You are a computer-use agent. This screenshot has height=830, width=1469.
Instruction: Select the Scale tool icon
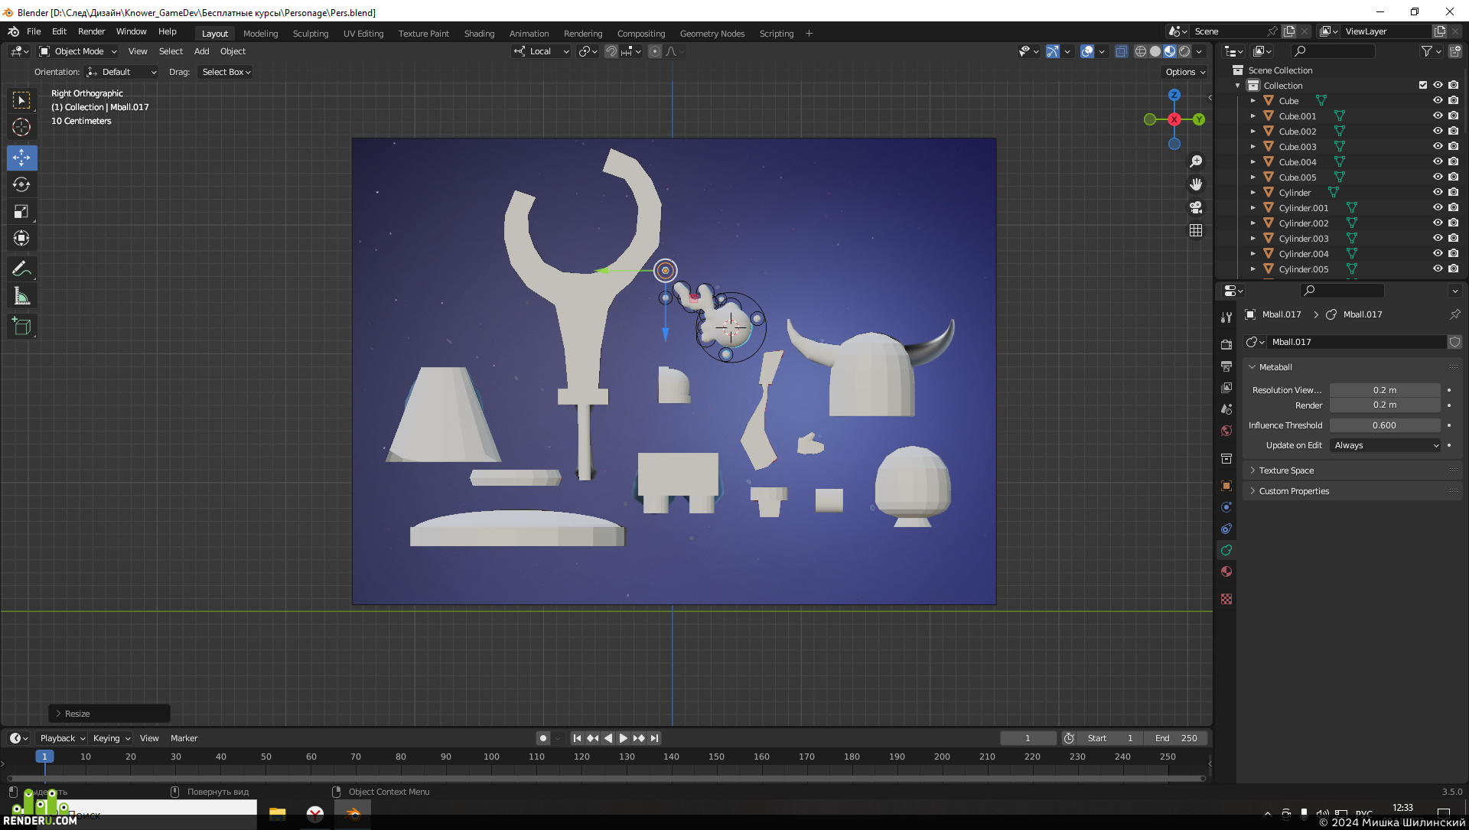pos(21,211)
